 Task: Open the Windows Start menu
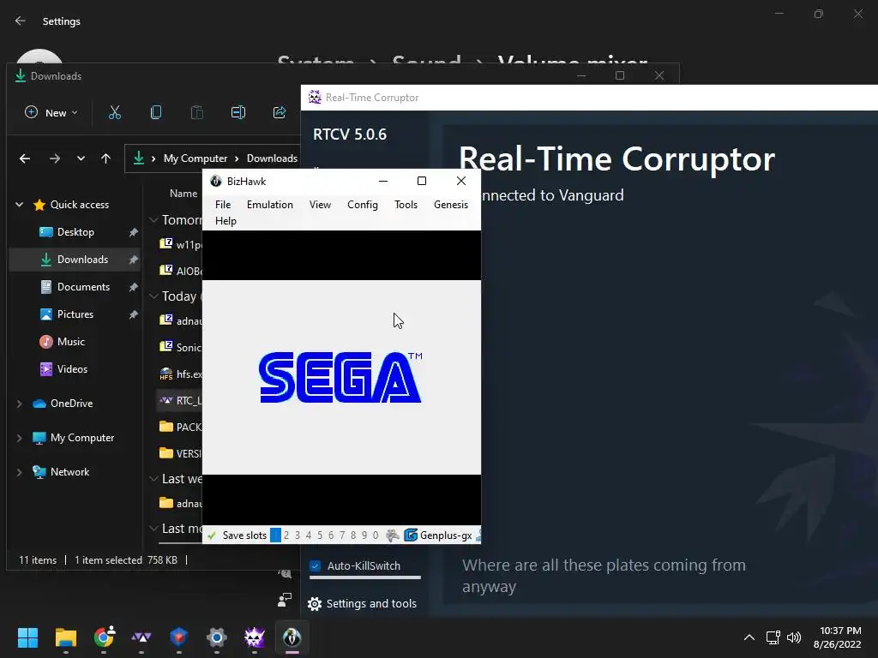pos(27,637)
